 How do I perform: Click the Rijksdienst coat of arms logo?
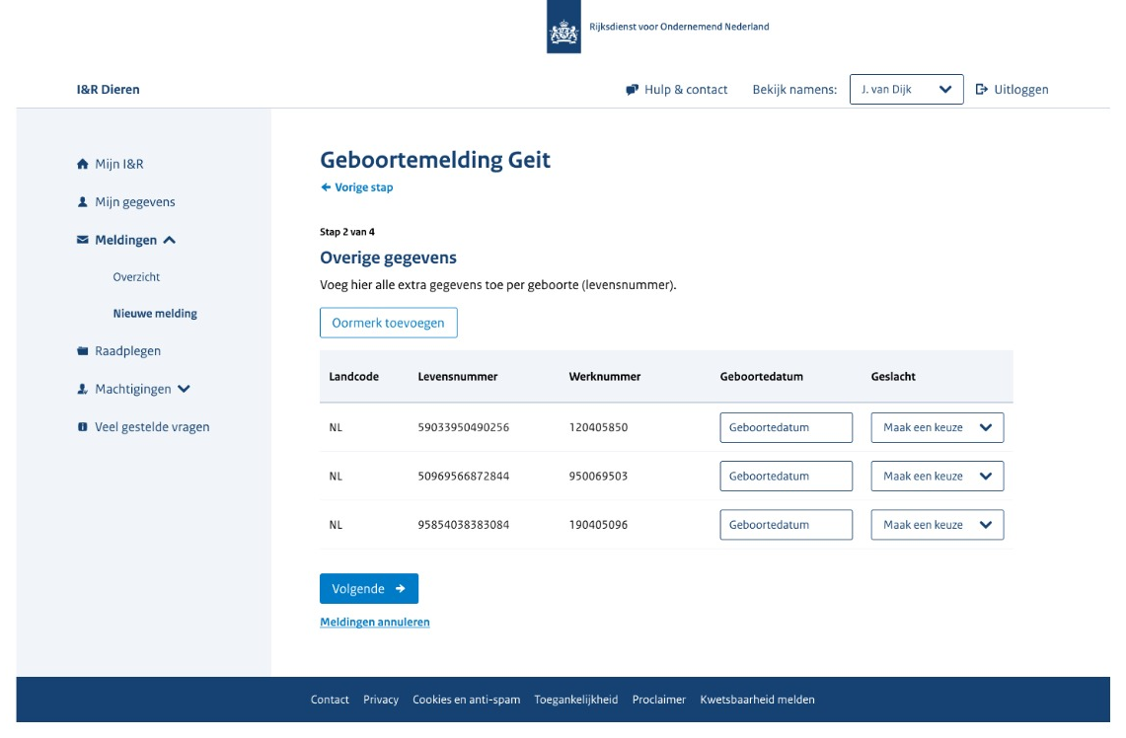[563, 27]
